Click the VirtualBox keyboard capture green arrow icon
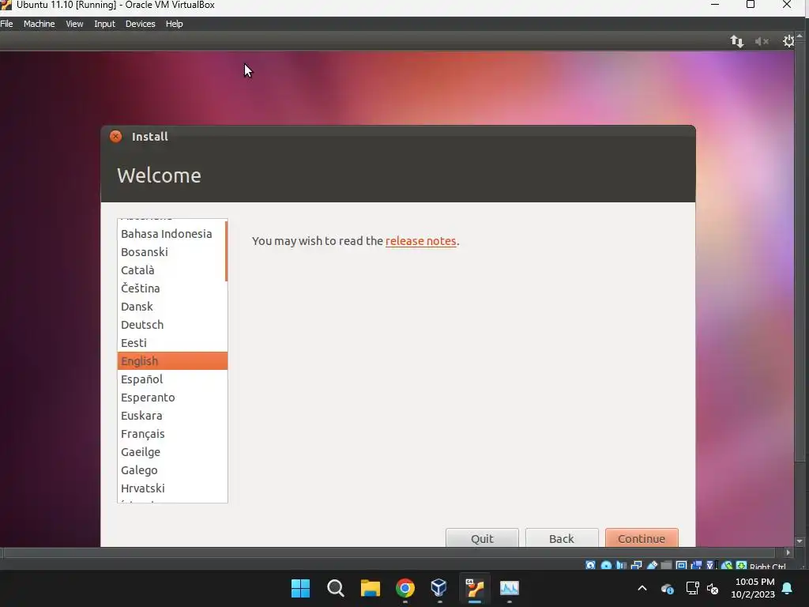This screenshot has height=607, width=809. click(x=741, y=565)
